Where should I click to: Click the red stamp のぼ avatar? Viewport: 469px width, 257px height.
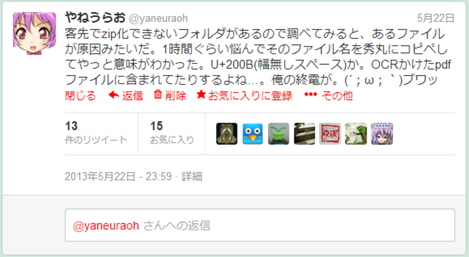pyautogui.click(x=330, y=134)
